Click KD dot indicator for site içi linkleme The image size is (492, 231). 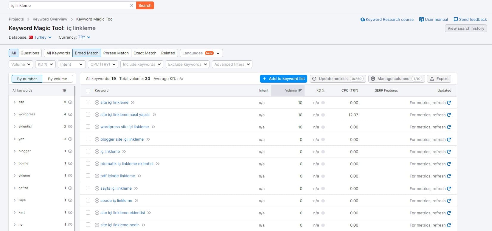pos(323,103)
